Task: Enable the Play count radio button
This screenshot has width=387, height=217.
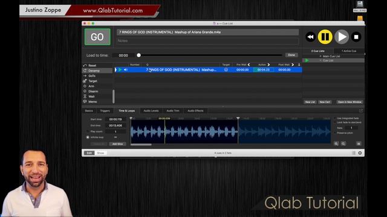Action: point(88,131)
